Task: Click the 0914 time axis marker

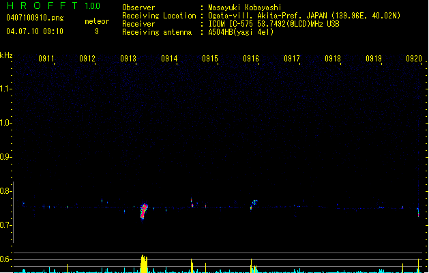Action: [169, 59]
